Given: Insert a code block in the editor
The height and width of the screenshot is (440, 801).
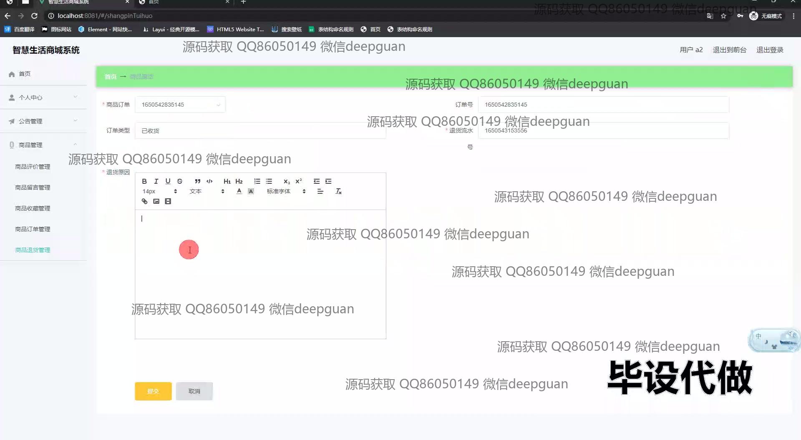Looking at the screenshot, I should [209, 181].
